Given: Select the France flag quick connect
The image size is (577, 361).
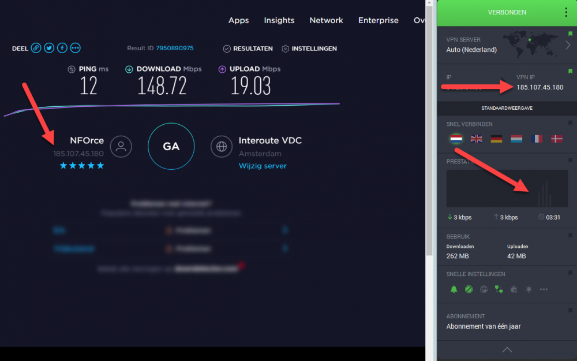Looking at the screenshot, I should coord(537,139).
